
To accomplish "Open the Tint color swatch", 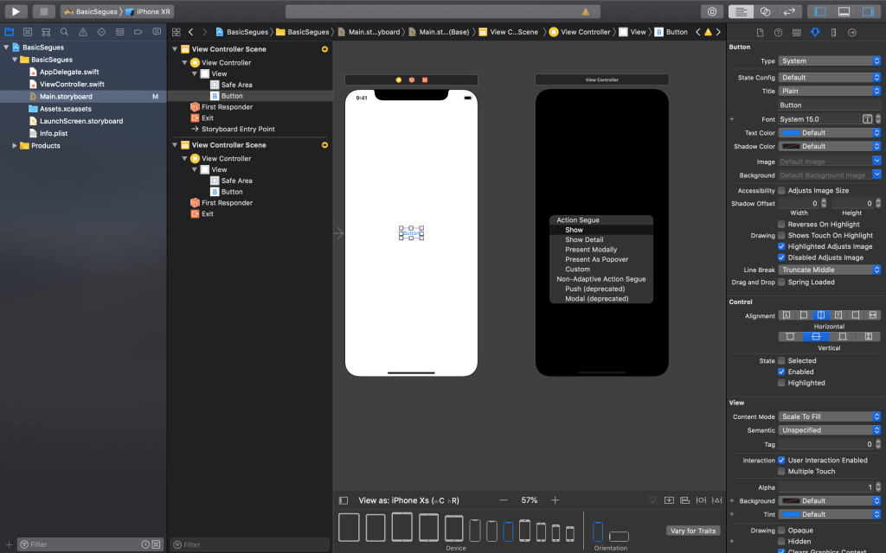I will point(791,515).
